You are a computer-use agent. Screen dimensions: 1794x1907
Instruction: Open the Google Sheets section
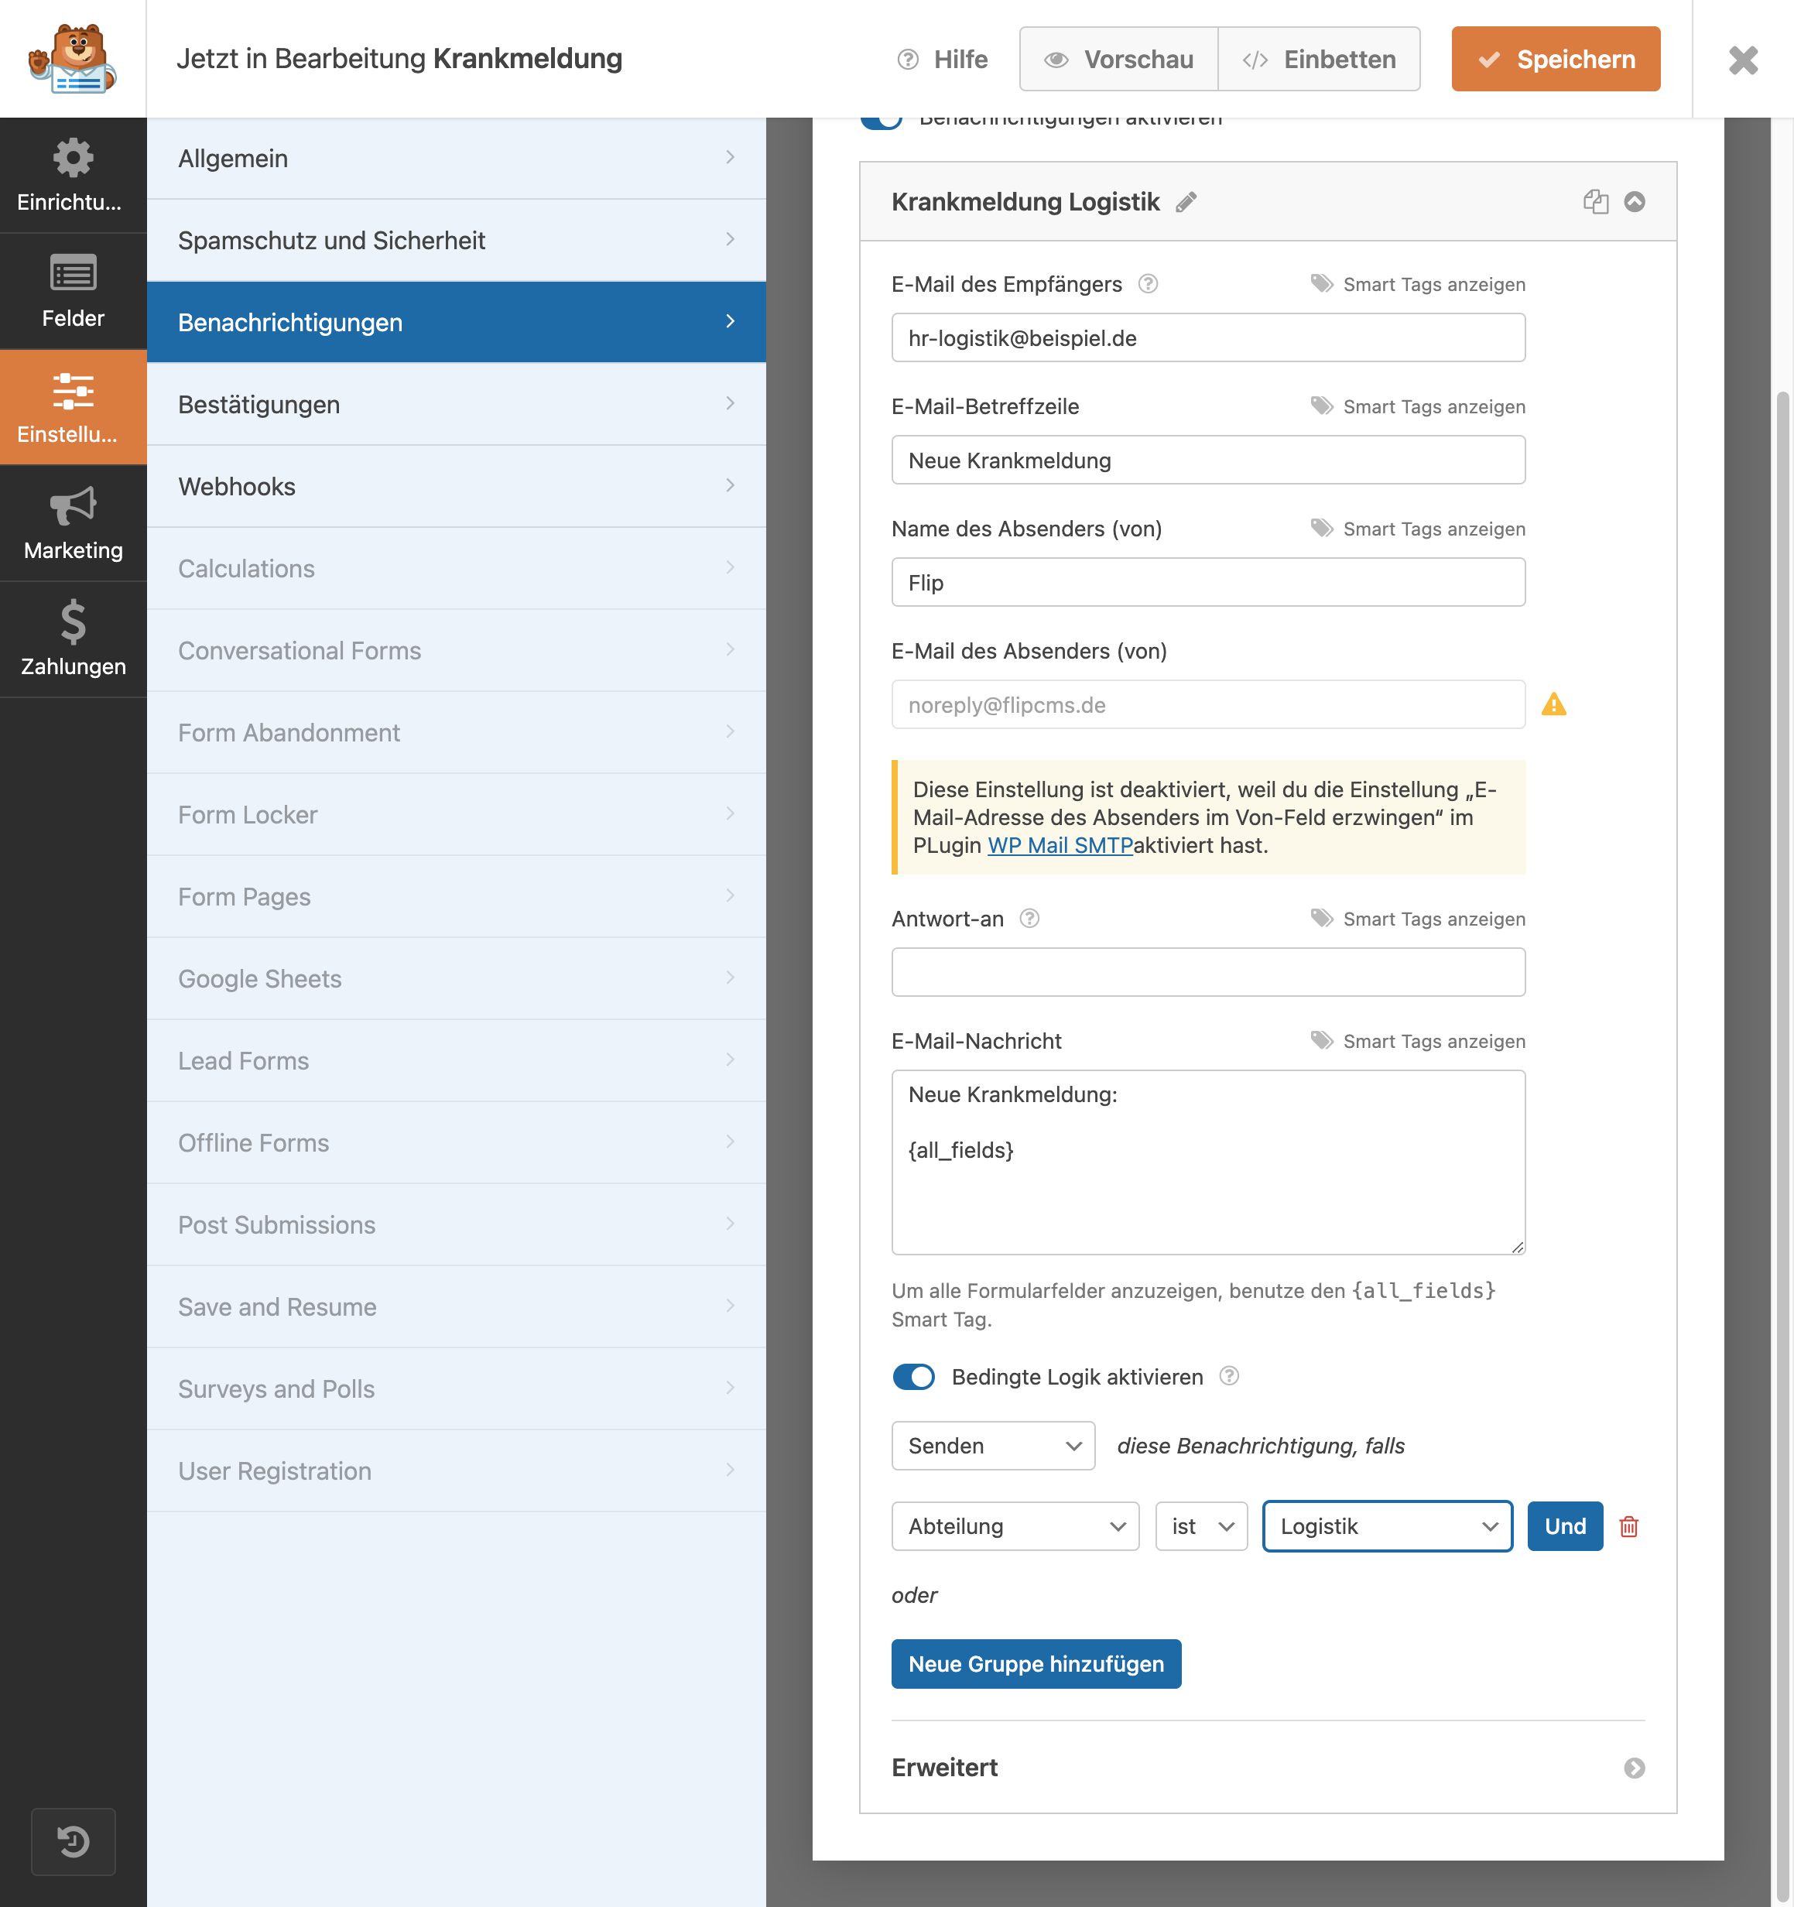point(457,978)
